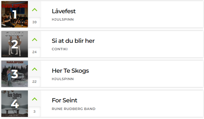This screenshot has height=119, width=204.
Task: Click the artist name RUNE RUDBERG BAND
Action: coord(73,109)
